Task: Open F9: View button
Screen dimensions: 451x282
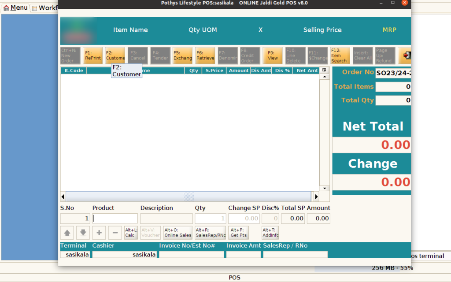Action: click(x=273, y=56)
